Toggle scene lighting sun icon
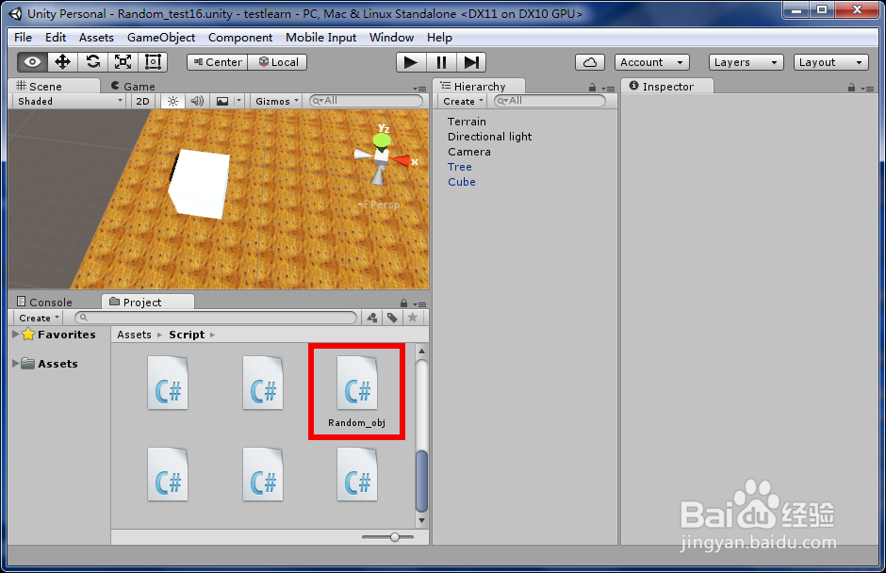The image size is (886, 573). [172, 101]
